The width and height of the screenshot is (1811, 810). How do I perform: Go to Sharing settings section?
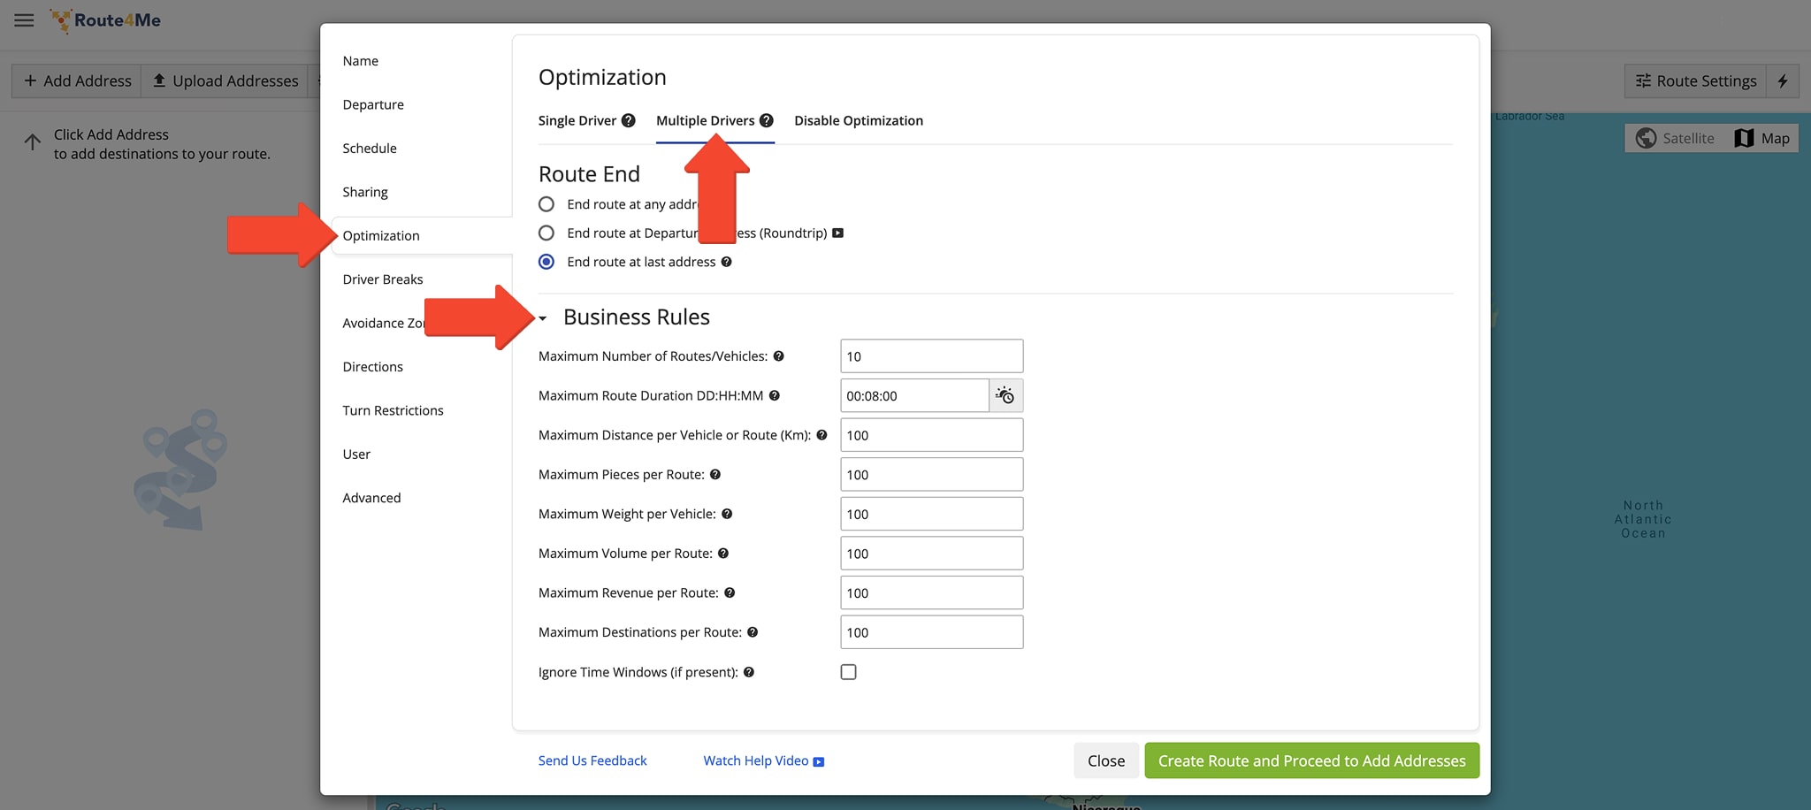[365, 192]
